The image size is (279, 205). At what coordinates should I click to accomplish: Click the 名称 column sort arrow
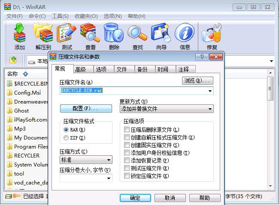pyautogui.click(x=25, y=74)
